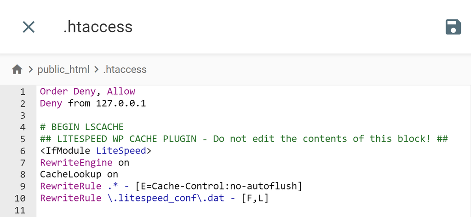Place the cursor on the 'Order Deny, Allow' line

point(87,91)
